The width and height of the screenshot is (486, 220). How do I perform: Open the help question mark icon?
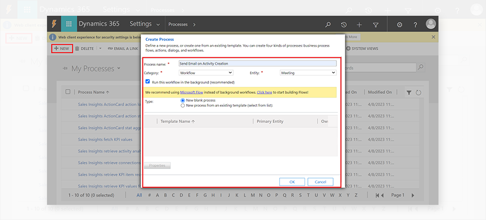click(x=415, y=24)
